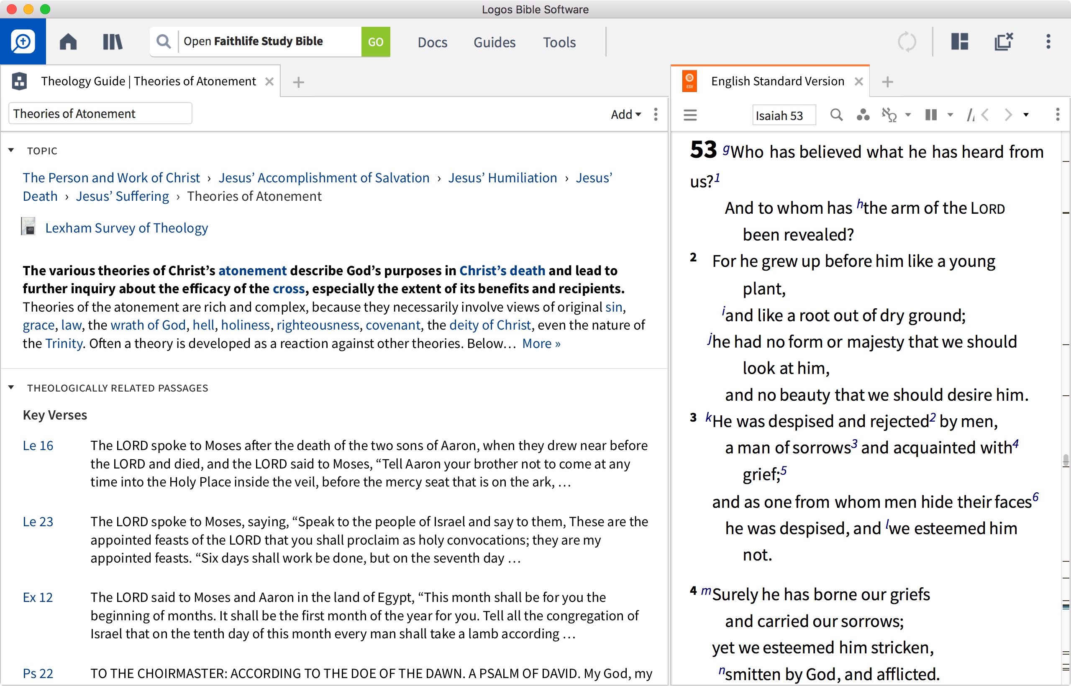Open The Person and Work of Christ
Screen dimensions: 1071x686
111,178
